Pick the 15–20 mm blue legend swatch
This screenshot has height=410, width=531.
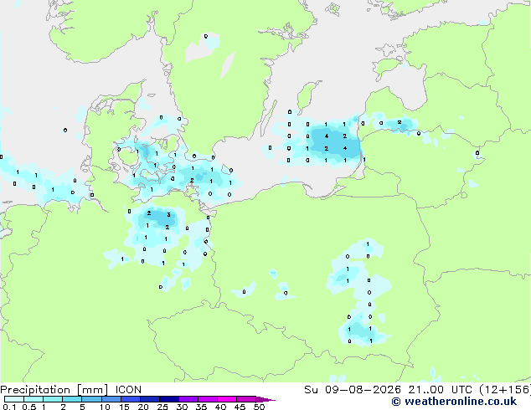[130, 399]
